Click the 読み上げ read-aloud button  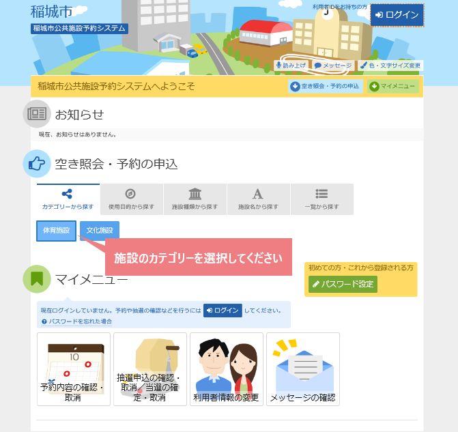[x=291, y=66]
